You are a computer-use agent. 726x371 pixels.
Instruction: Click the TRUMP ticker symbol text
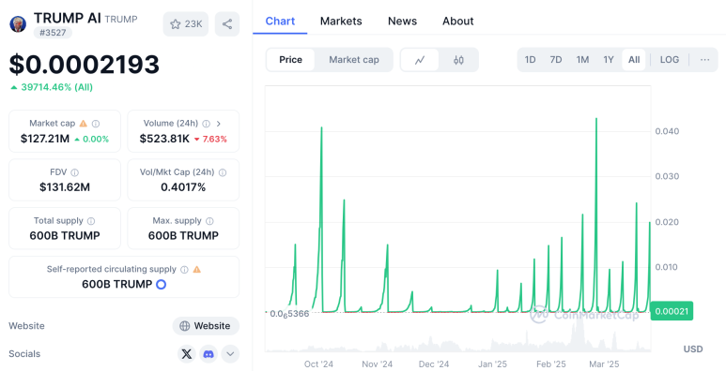point(121,20)
